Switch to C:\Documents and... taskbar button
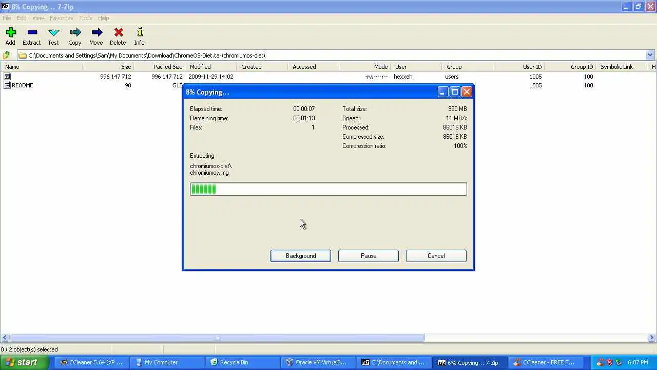The width and height of the screenshot is (657, 370). click(x=393, y=362)
